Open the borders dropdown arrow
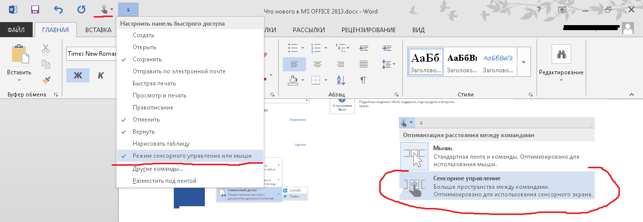The width and height of the screenshot is (643, 222). pos(326,80)
